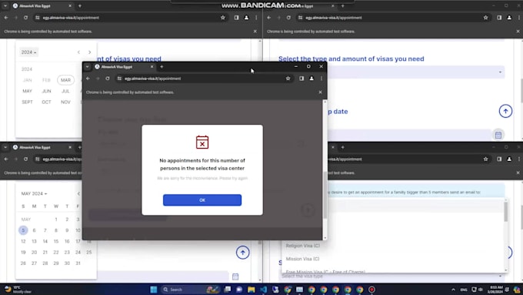Open profile in top-right Chrome window
Viewport: 523px width, 295px height.
pyautogui.click(x=509, y=18)
